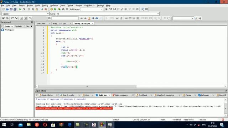Image resolution: width=228 pixels, height=128 pixels.
Task: Rebuild the project
Action: tap(63, 9)
